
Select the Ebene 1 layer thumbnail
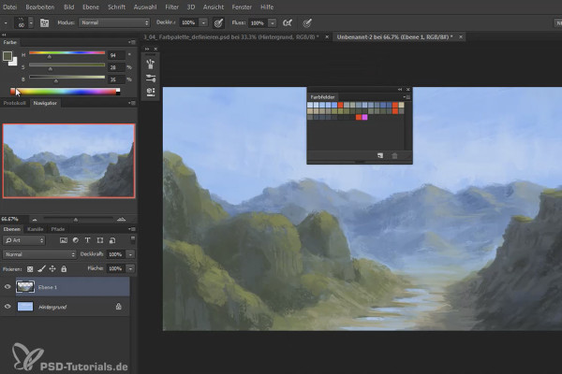(25, 287)
